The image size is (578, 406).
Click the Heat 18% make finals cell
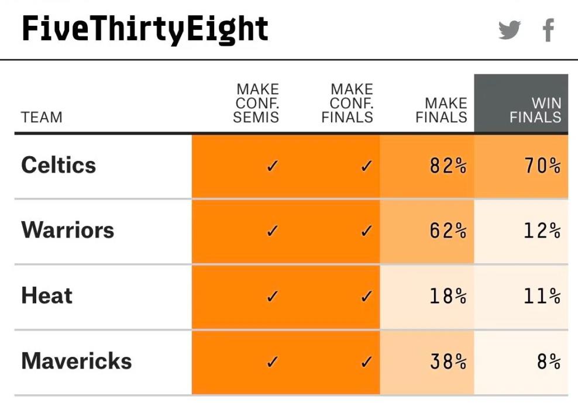coord(427,297)
